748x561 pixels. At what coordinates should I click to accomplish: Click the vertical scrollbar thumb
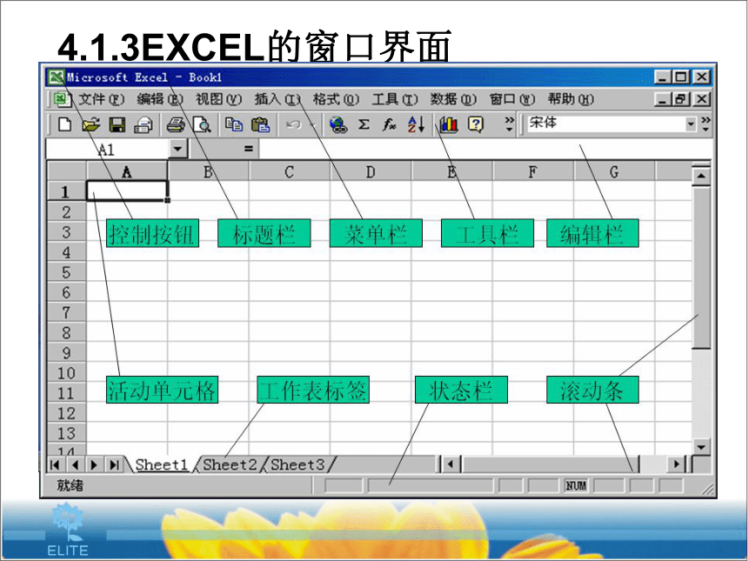tap(701, 267)
